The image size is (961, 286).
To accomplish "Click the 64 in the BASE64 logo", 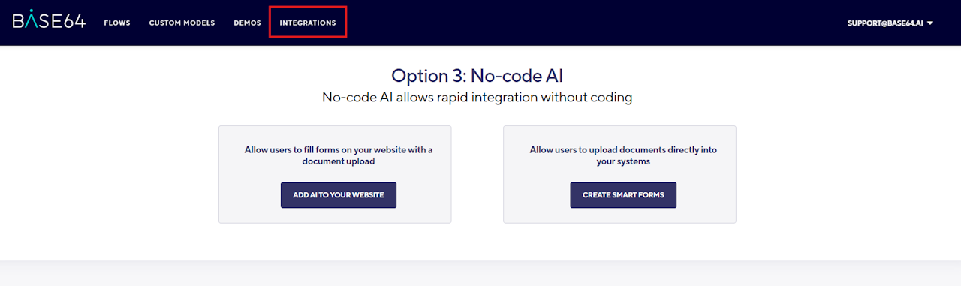I will click(74, 22).
